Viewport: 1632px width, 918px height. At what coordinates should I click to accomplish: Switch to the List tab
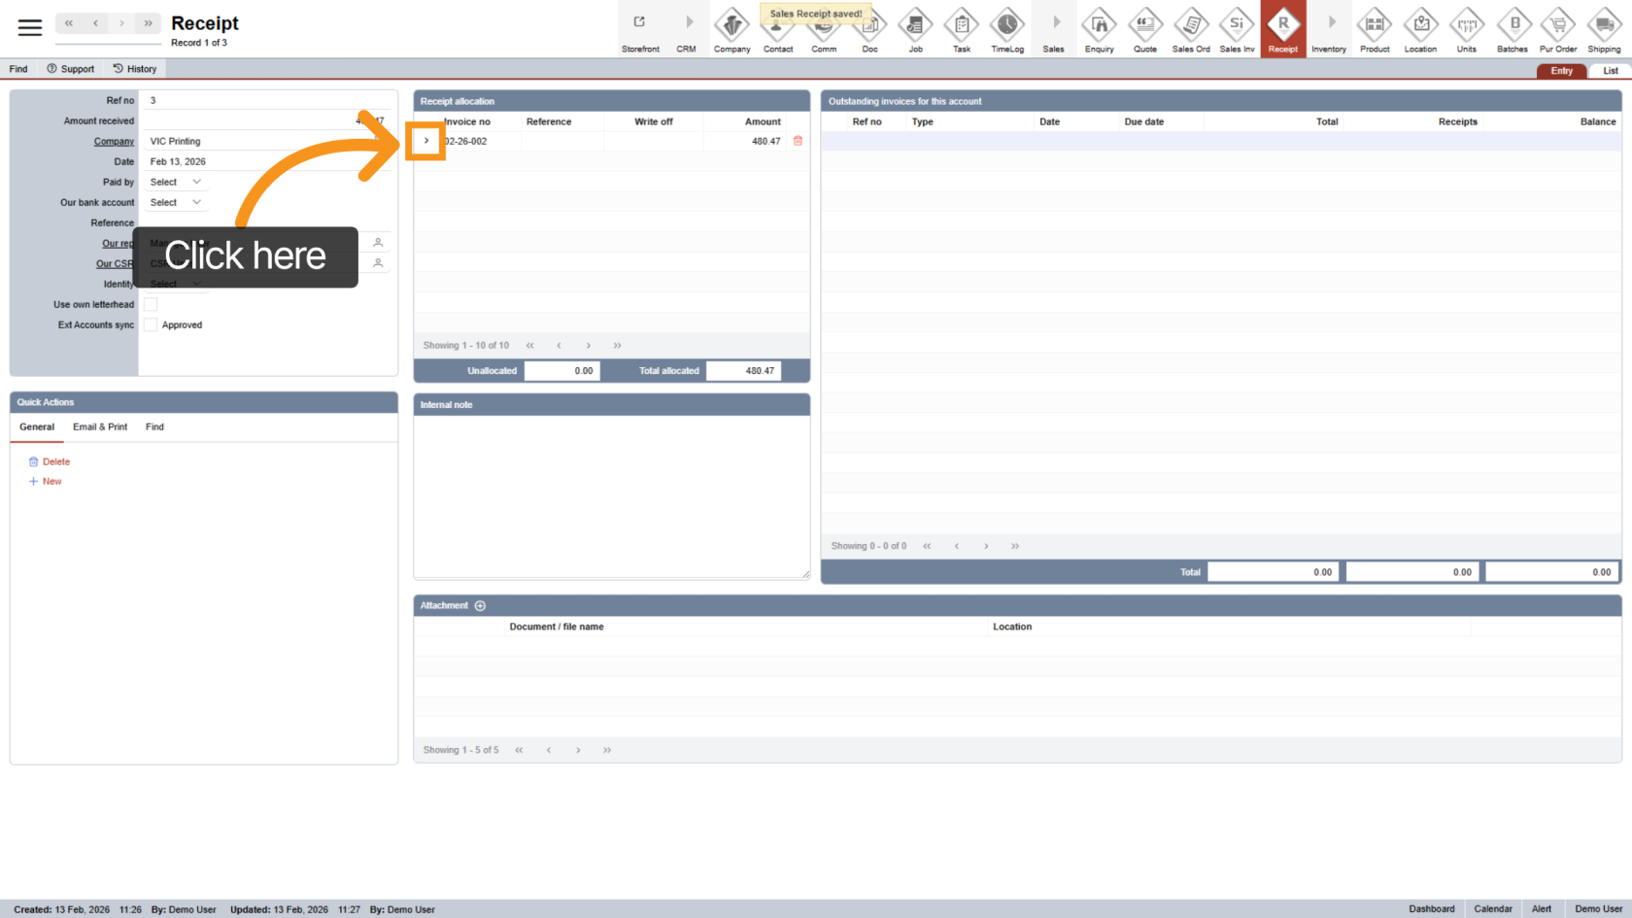point(1610,71)
